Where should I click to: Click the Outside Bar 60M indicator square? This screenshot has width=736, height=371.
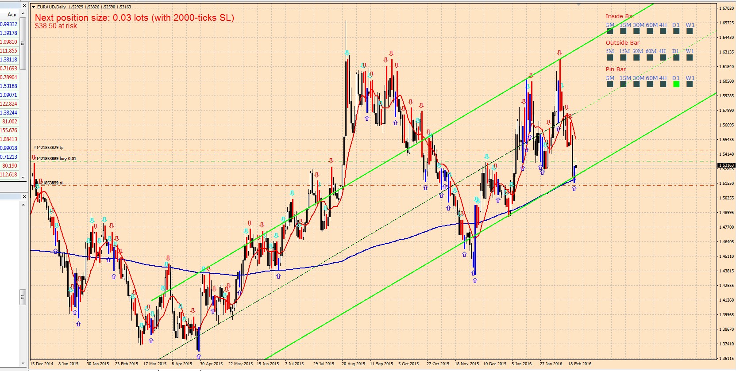pyautogui.click(x=650, y=57)
